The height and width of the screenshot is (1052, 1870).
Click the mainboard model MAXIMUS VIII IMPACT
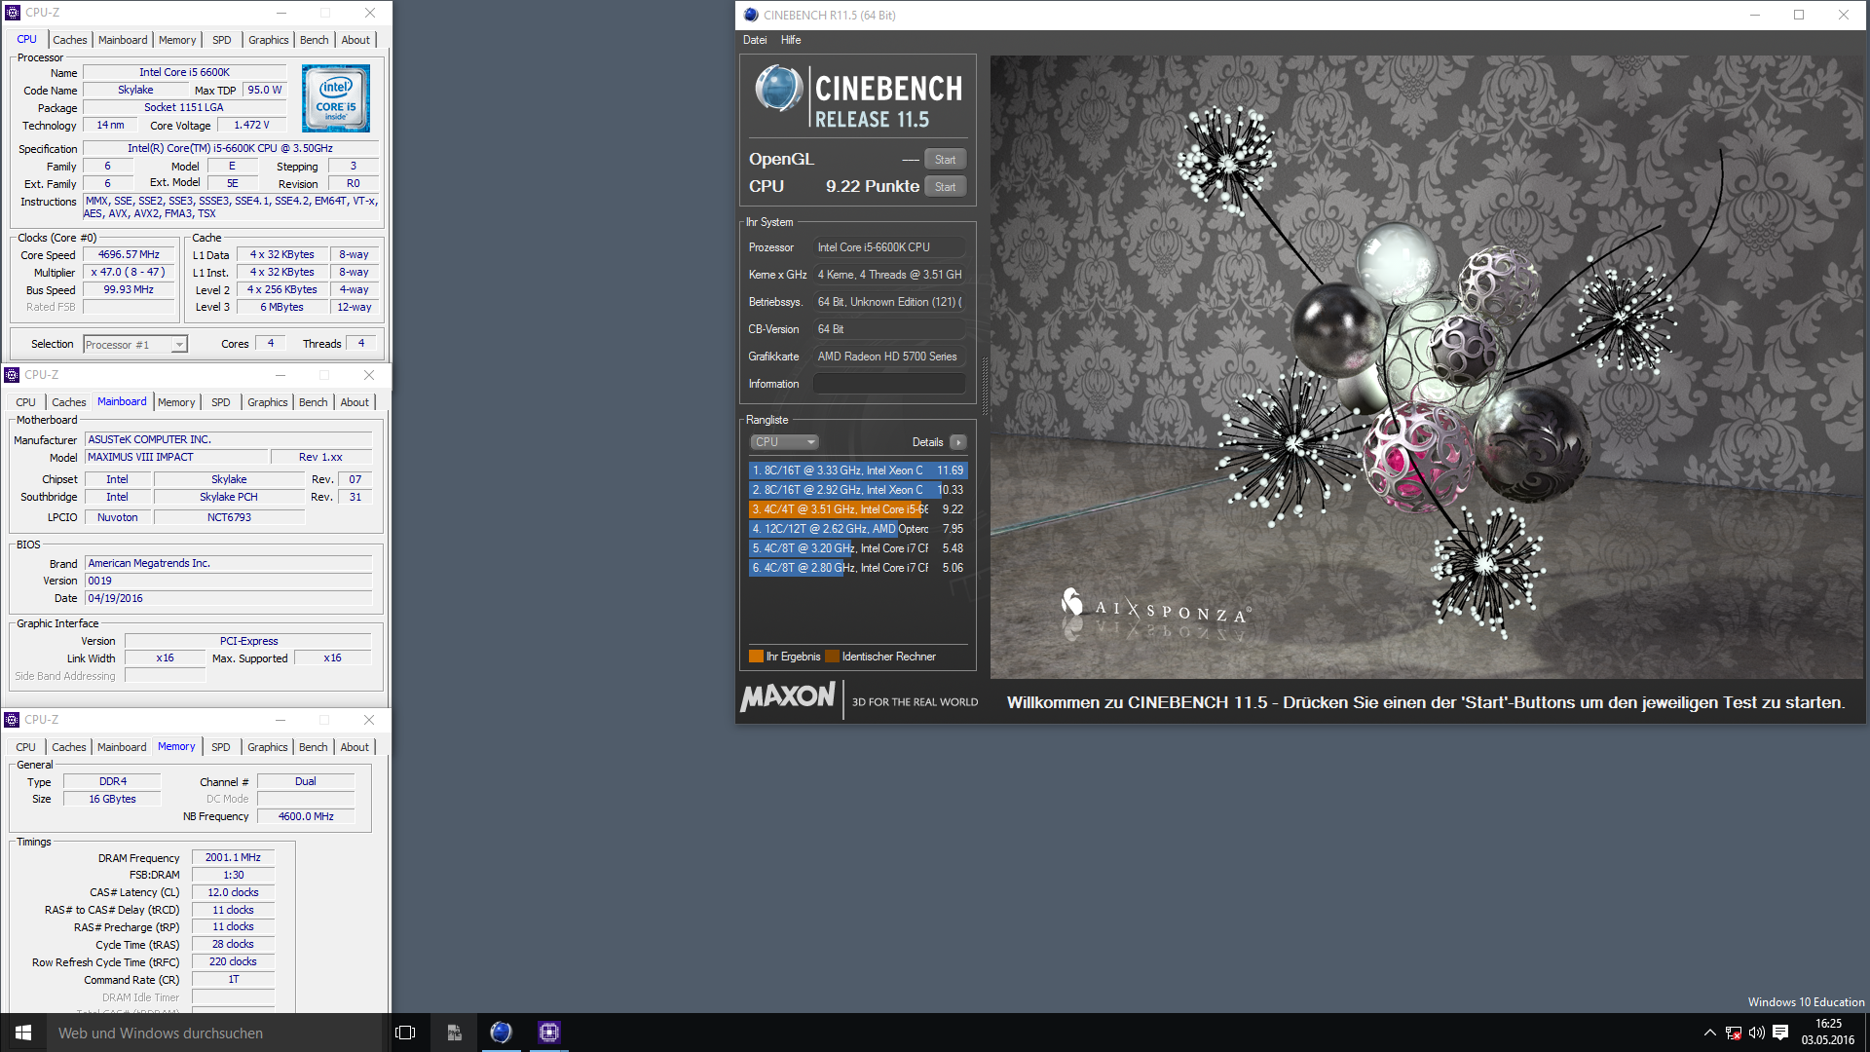pos(176,458)
